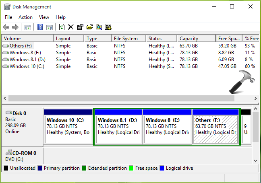The width and height of the screenshot is (261, 183).
Task: Select Others (F:) hatched partition block
Action: pyautogui.click(x=215, y=127)
